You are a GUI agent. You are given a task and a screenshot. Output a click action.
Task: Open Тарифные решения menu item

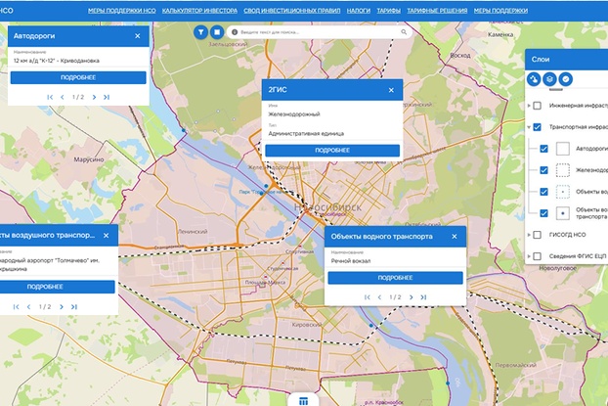pyautogui.click(x=437, y=11)
